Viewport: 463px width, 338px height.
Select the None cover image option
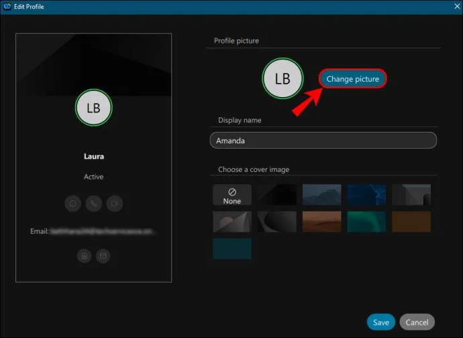coord(232,195)
